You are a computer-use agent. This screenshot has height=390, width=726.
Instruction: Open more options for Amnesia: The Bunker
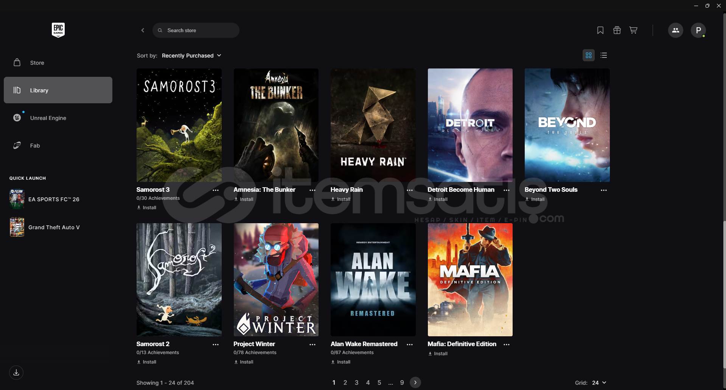312,190
